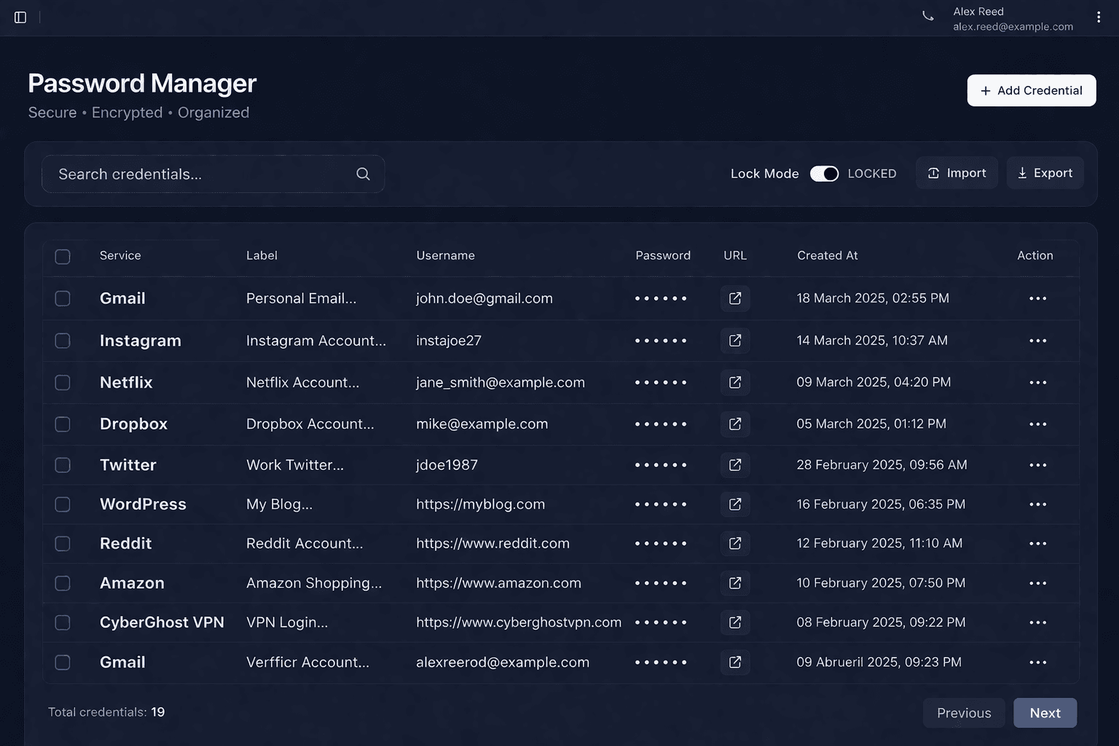
Task: Click the Export icon button
Action: coord(1022,173)
